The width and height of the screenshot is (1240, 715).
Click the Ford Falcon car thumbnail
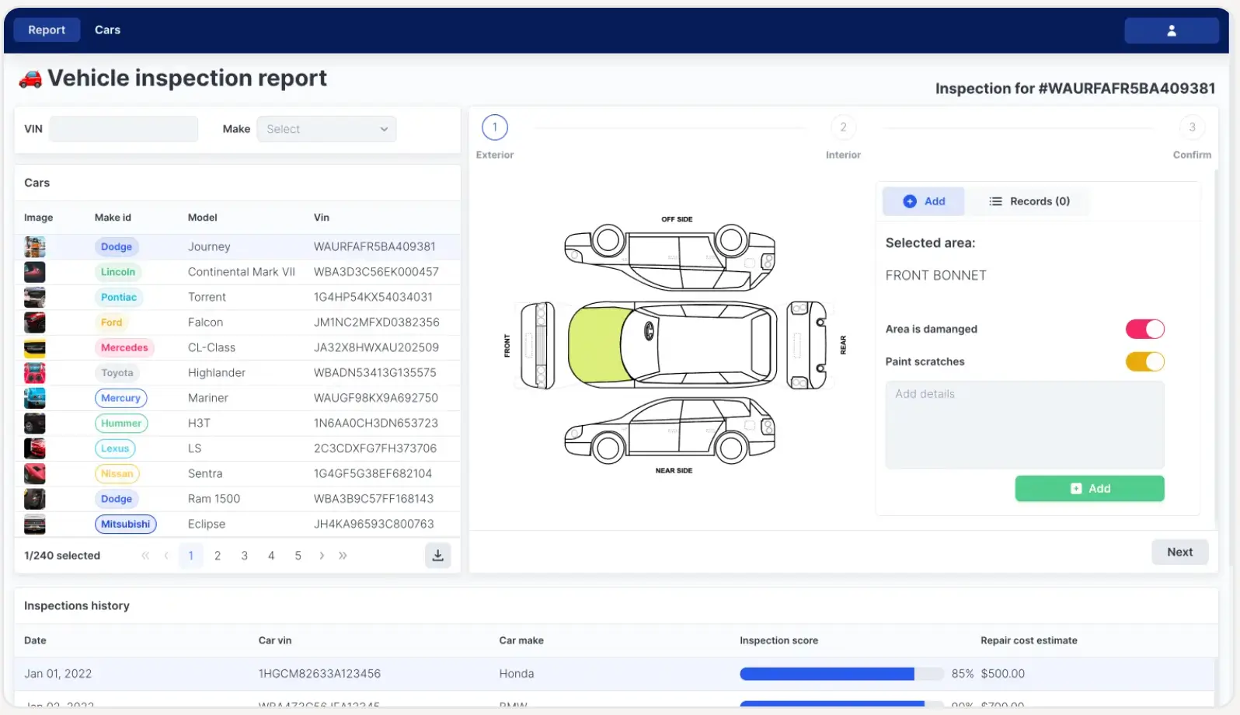click(34, 323)
